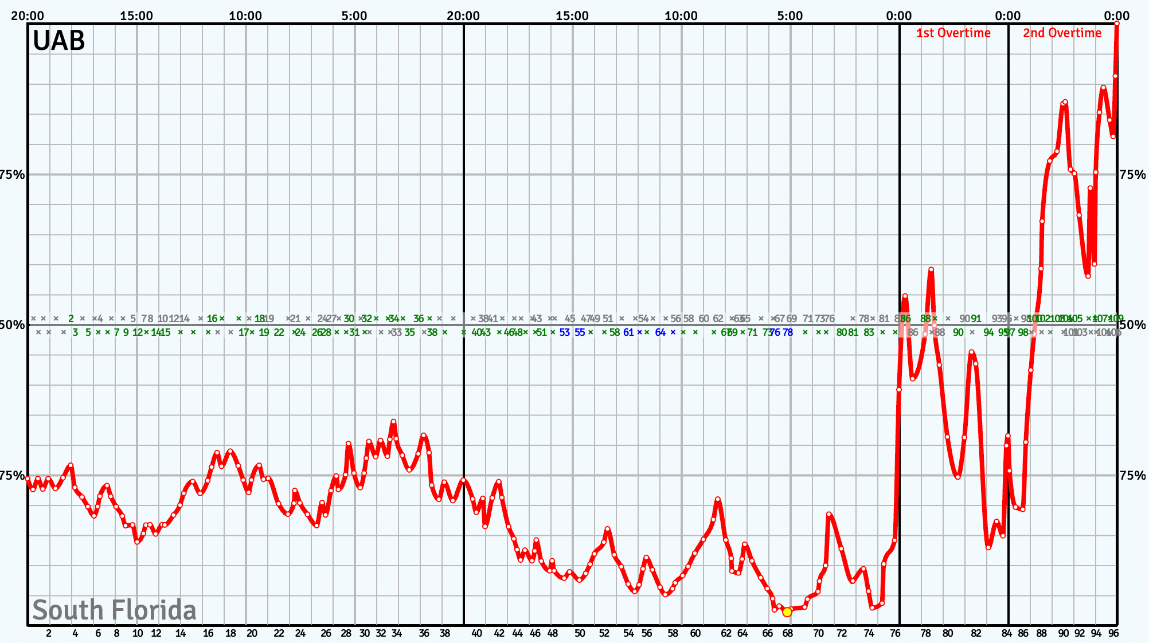Click minute 68 on the bottom axis

(788, 633)
